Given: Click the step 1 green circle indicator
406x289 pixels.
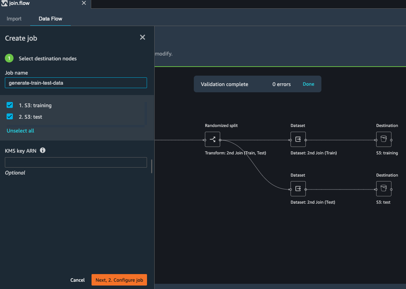Looking at the screenshot, I should 9,58.
